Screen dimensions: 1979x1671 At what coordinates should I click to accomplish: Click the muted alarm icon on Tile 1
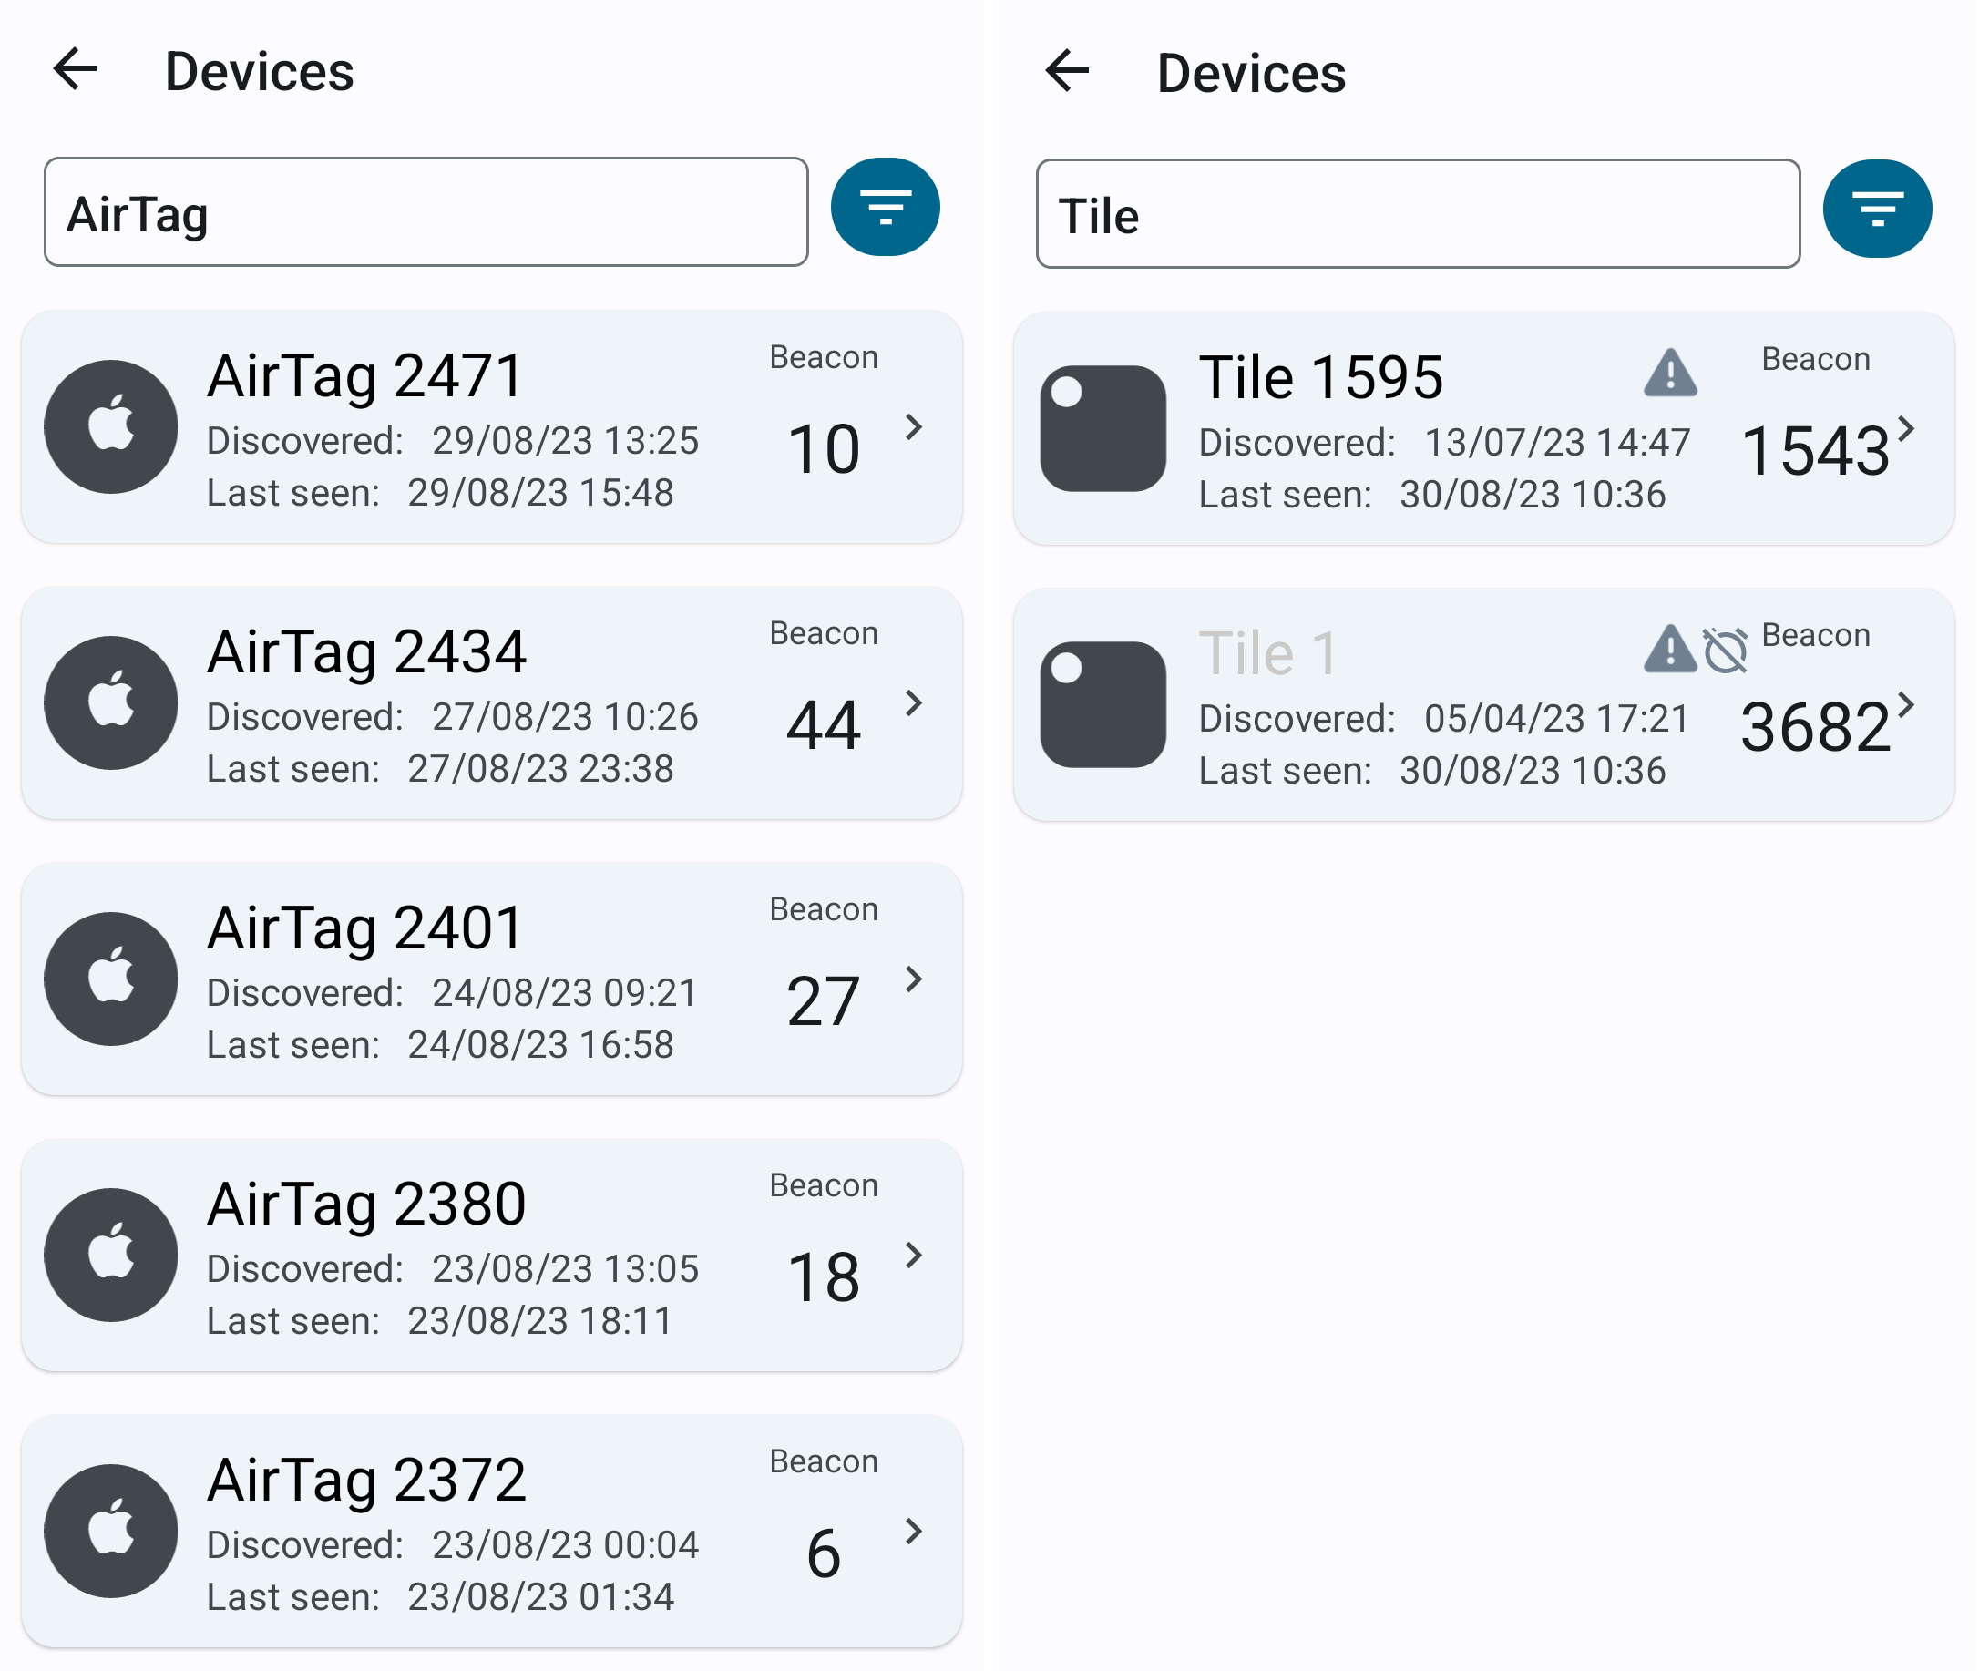point(1725,651)
